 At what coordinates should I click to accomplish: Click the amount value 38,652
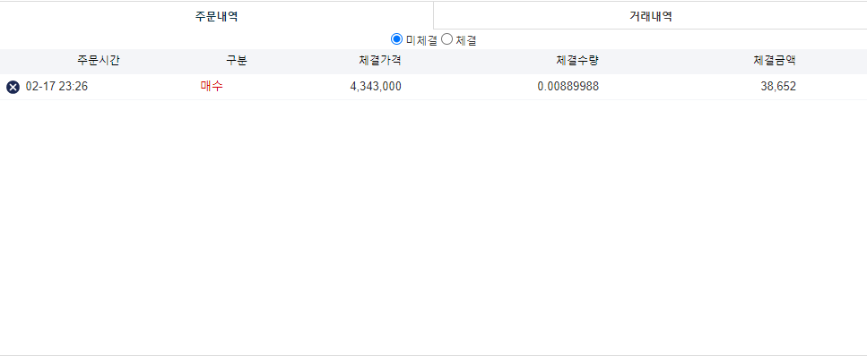pos(778,87)
